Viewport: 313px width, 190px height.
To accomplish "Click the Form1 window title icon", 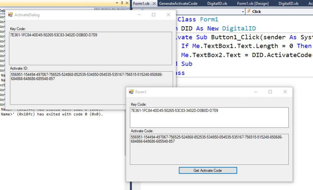I will [x=131, y=92].
